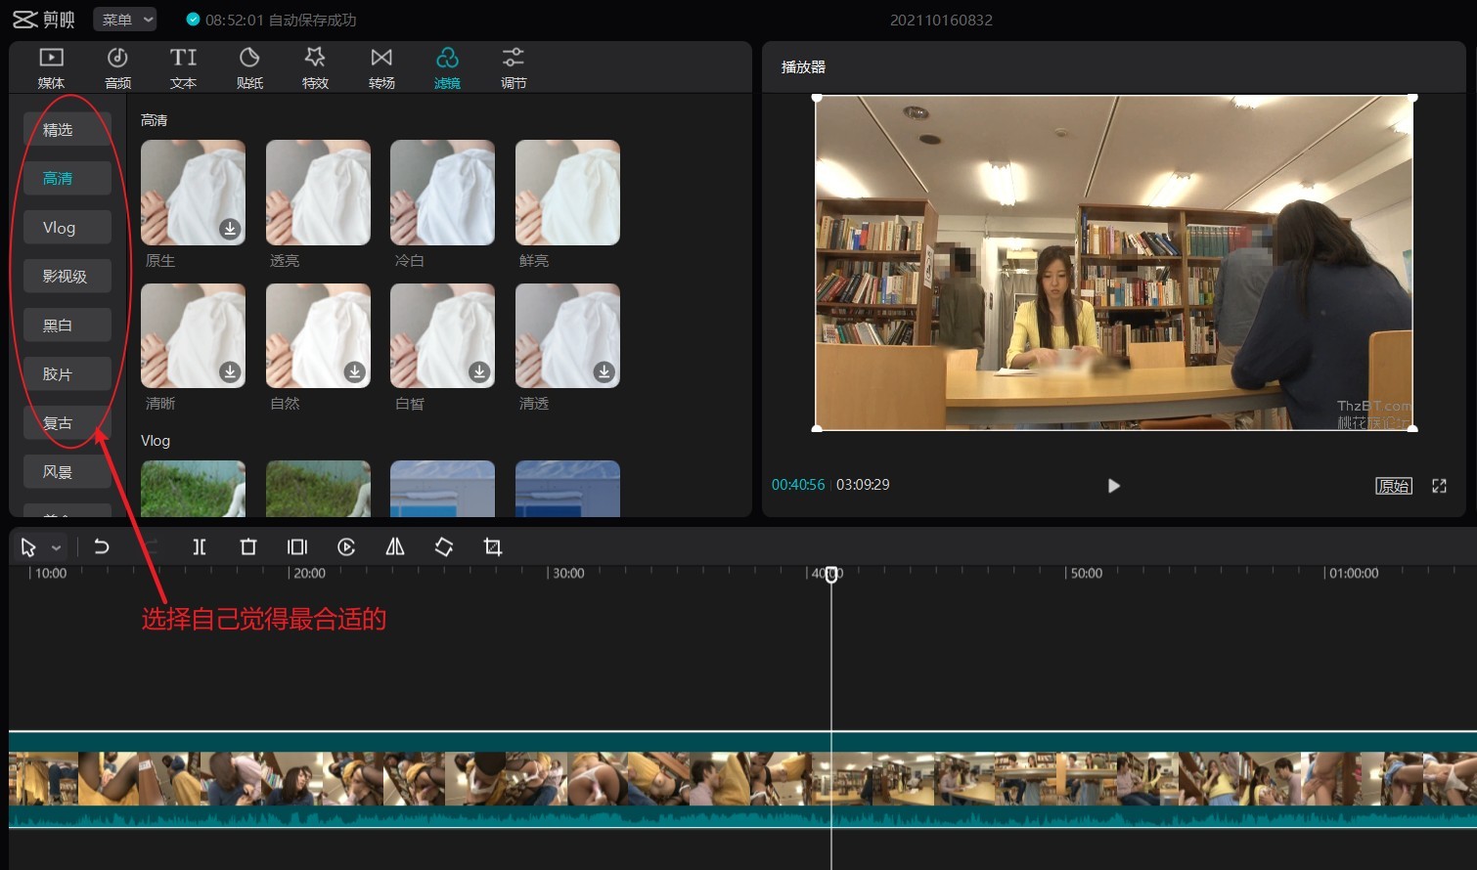Open the 转场 transitions panel
Image resolution: width=1477 pixels, height=870 pixels.
(x=381, y=67)
